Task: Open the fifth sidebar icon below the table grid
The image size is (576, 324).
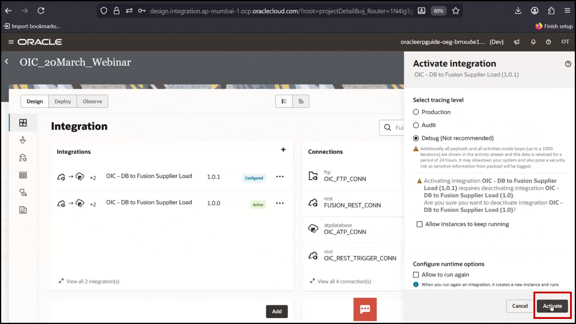Action: 23,193
